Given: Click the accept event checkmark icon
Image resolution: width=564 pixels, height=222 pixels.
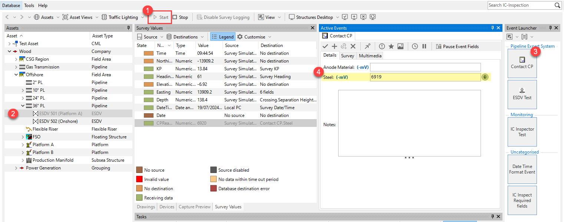Looking at the screenshot, I should (325, 46).
